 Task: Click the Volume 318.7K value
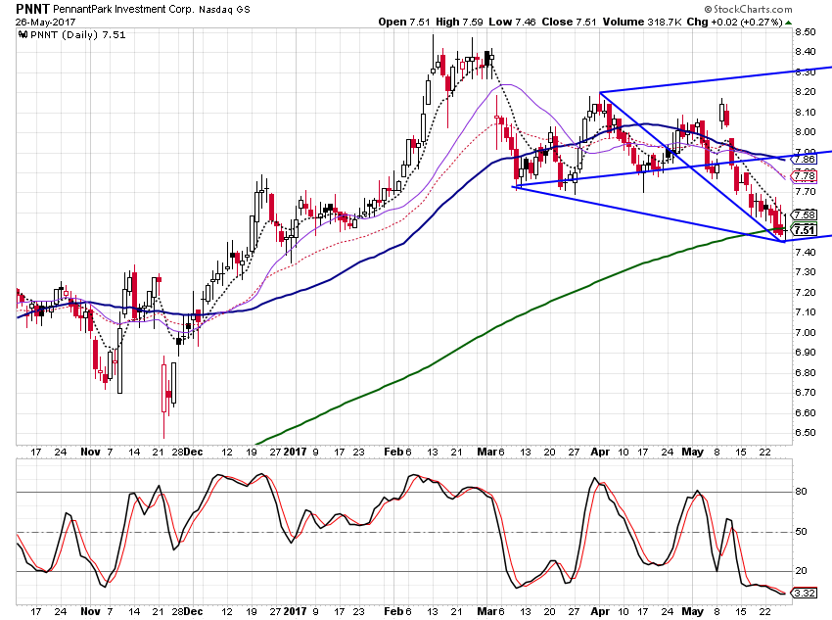coord(641,22)
